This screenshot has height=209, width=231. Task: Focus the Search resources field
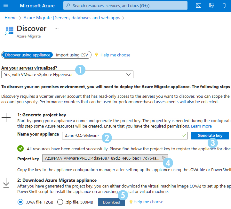[x=125, y=5]
